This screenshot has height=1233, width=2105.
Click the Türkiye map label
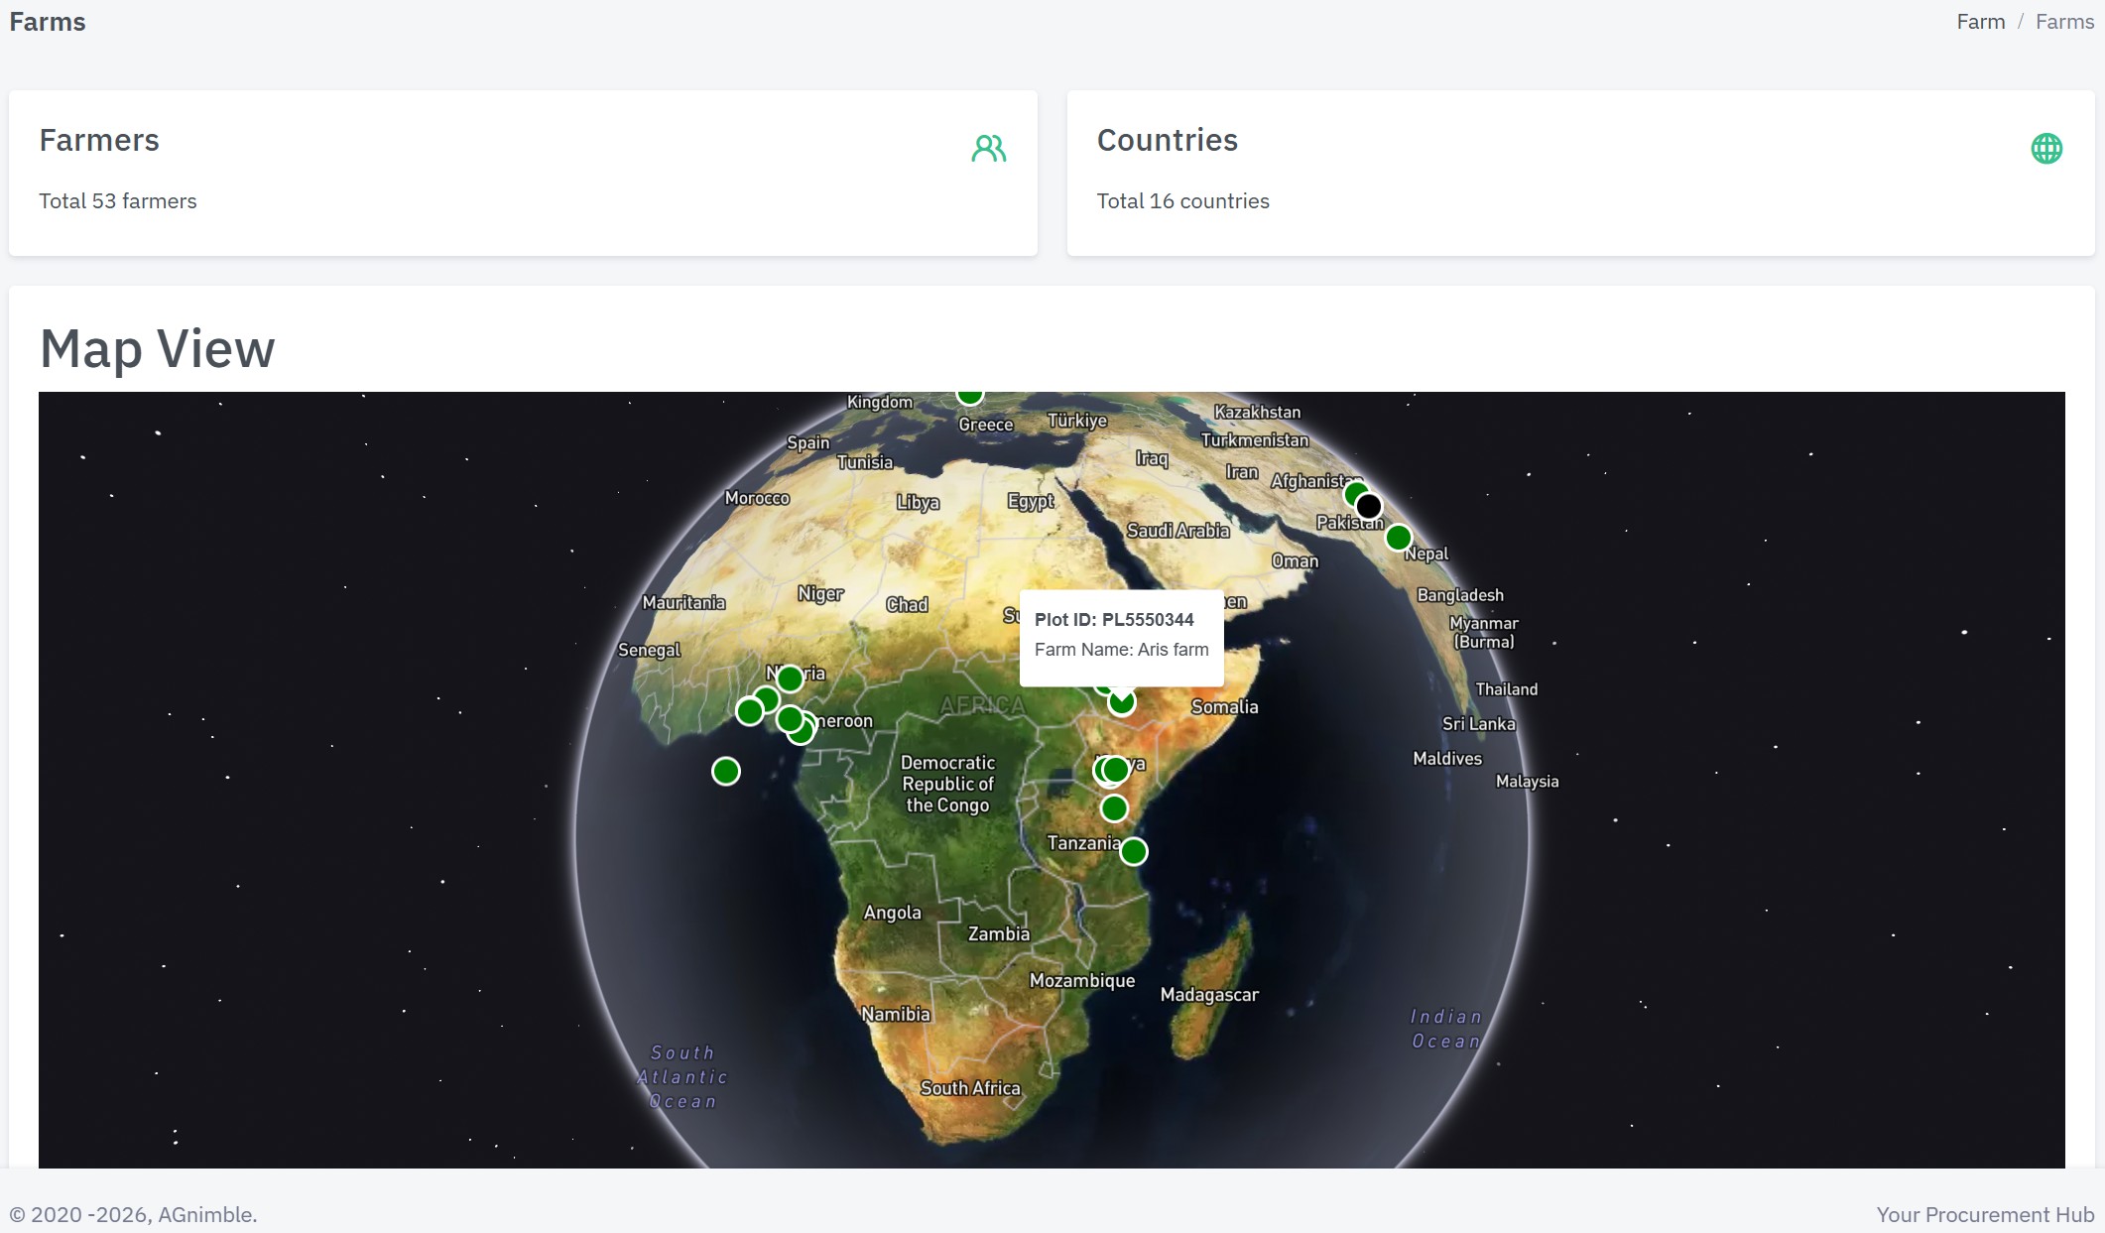click(1077, 421)
